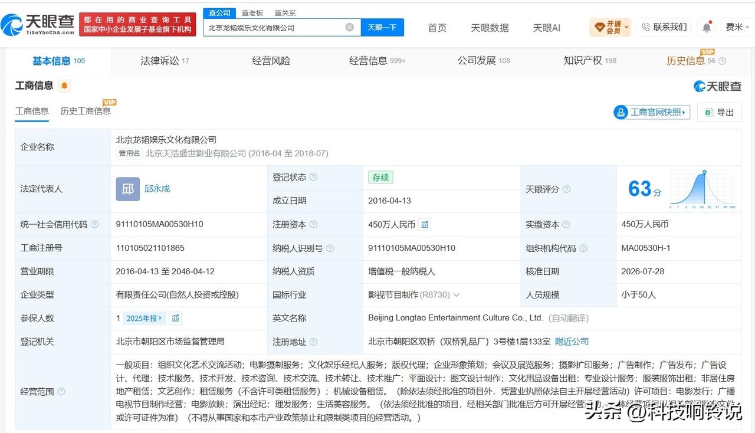755x433 pixels.
Task: Click the company name 北京龙韬娱乐文化有限公司 in the table
Action: (x=166, y=140)
